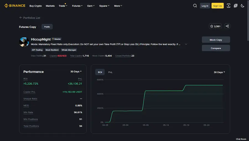Click the download app icon
Screen dimensions: 249x141
[229, 6]
